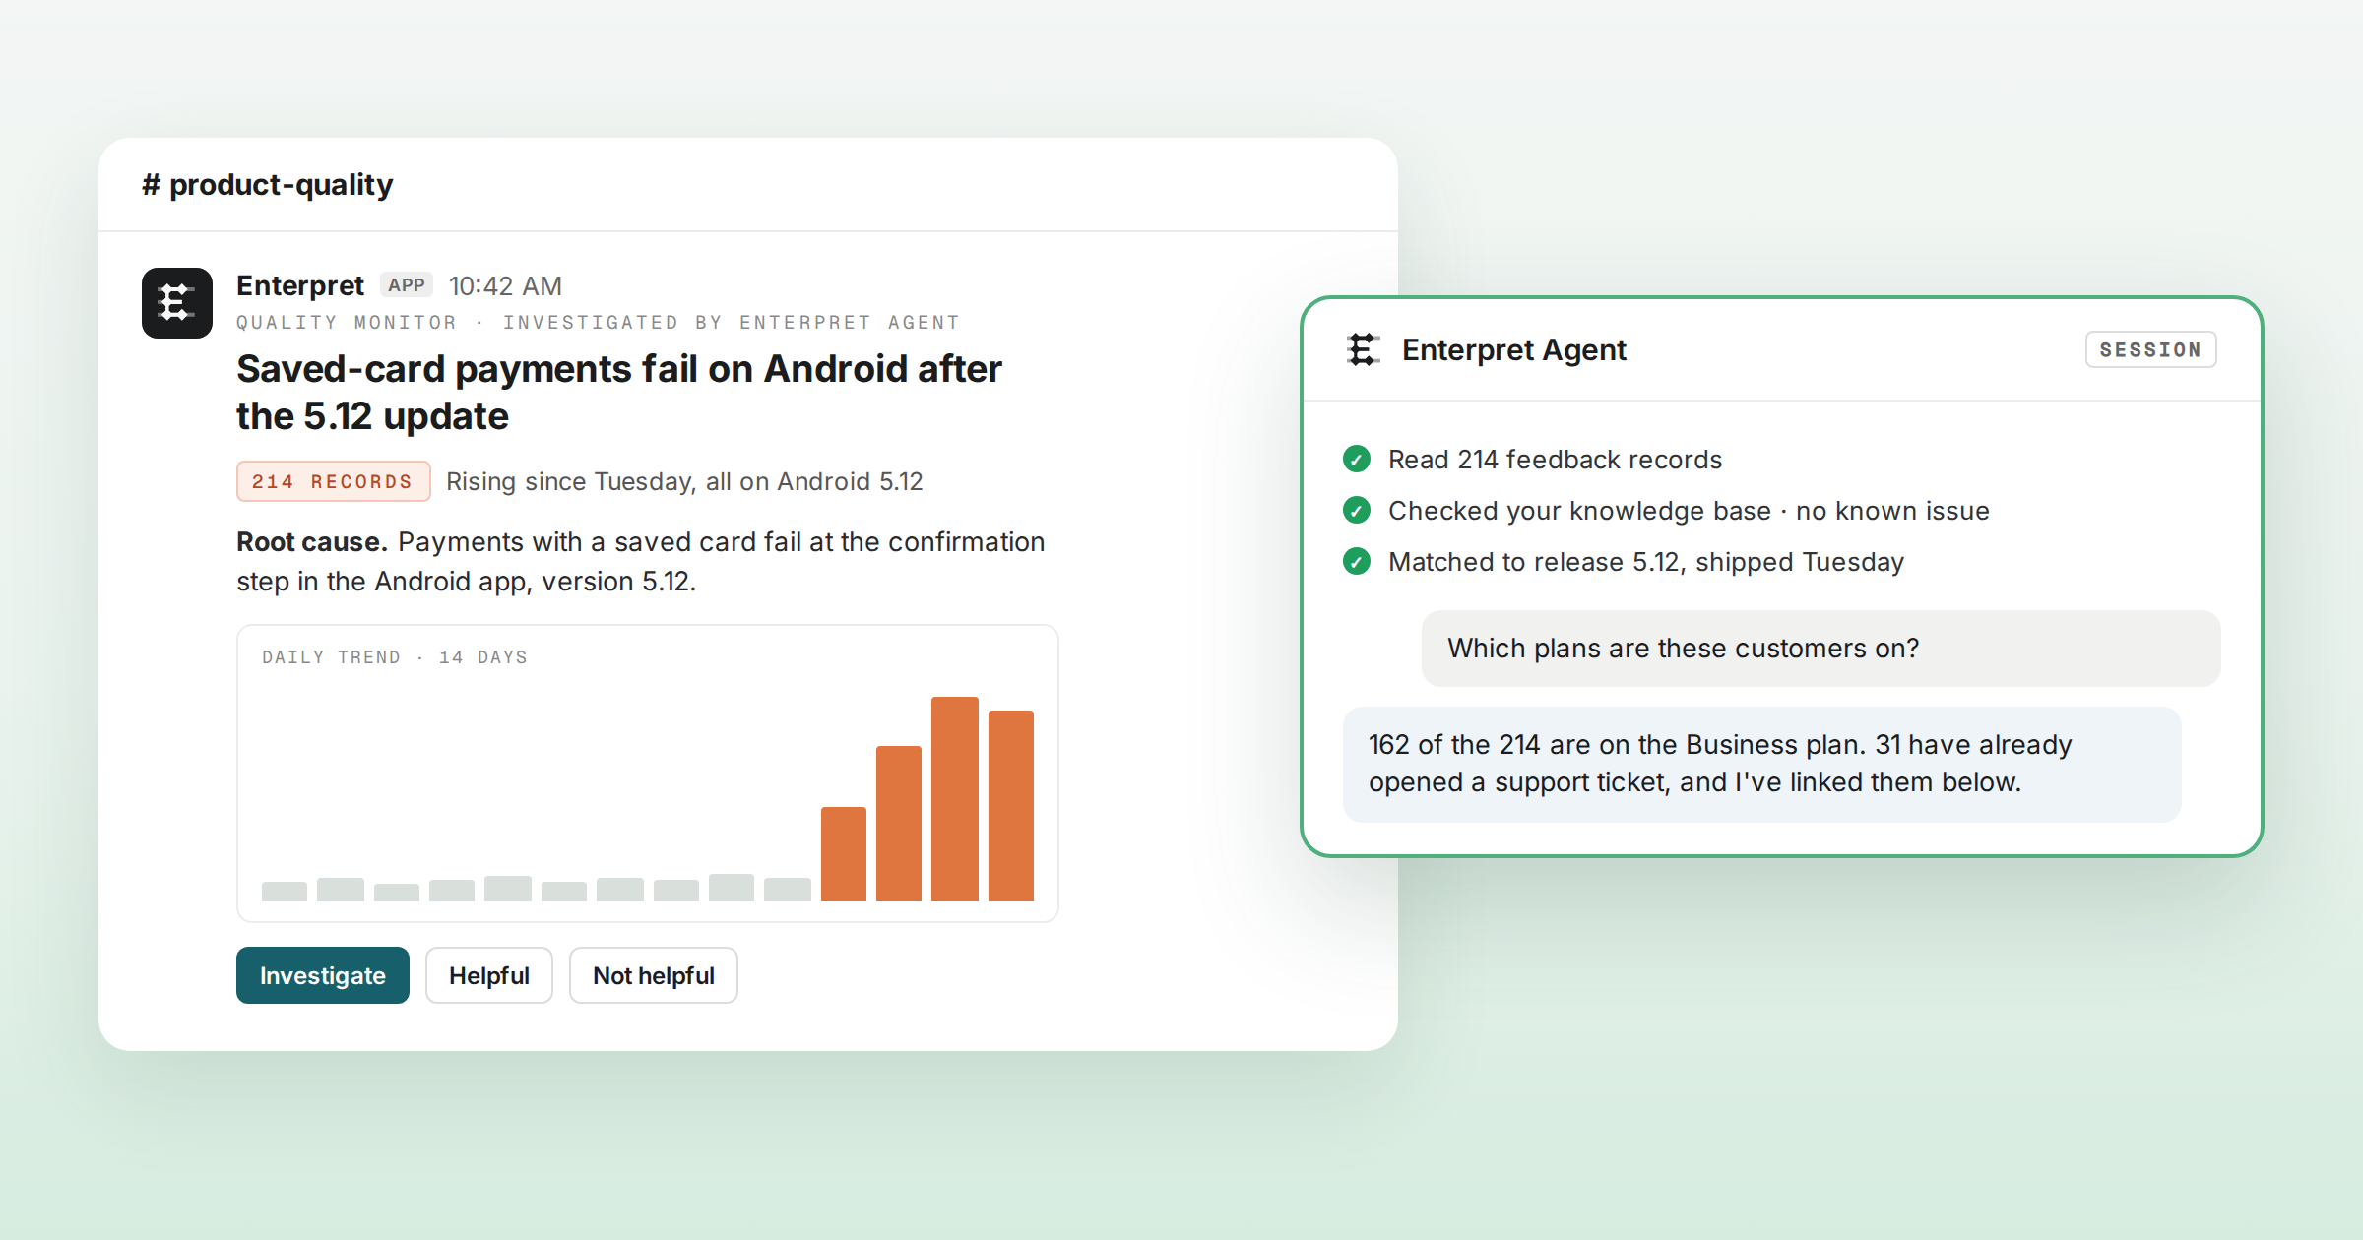Click the Investigate button
The width and height of the screenshot is (2363, 1240).
click(323, 975)
